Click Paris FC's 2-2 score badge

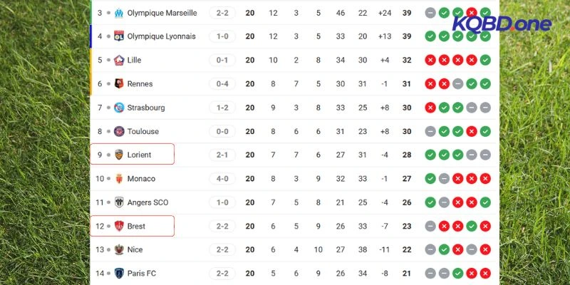(x=221, y=273)
